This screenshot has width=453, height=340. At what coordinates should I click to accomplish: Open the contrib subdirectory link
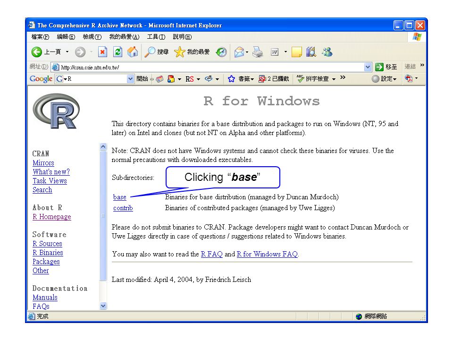click(x=123, y=208)
